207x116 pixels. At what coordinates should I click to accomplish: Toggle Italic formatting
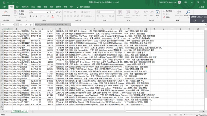(34, 16)
